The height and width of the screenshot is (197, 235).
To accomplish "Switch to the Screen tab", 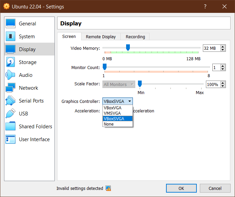I will (69, 37).
